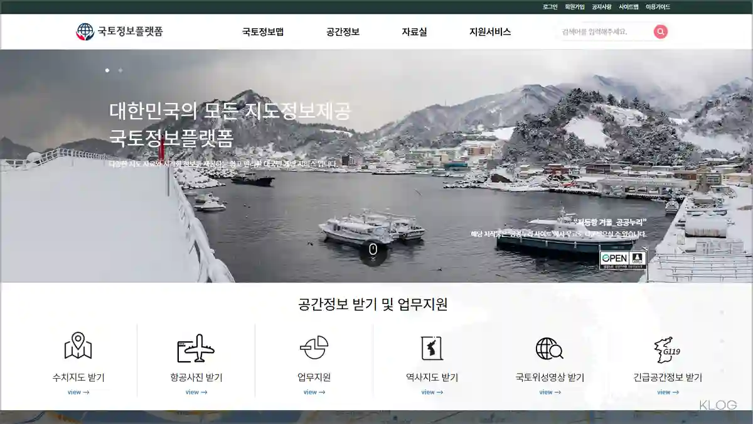Select the first banner slide indicator dot
Image resolution: width=753 pixels, height=424 pixels.
tap(108, 70)
